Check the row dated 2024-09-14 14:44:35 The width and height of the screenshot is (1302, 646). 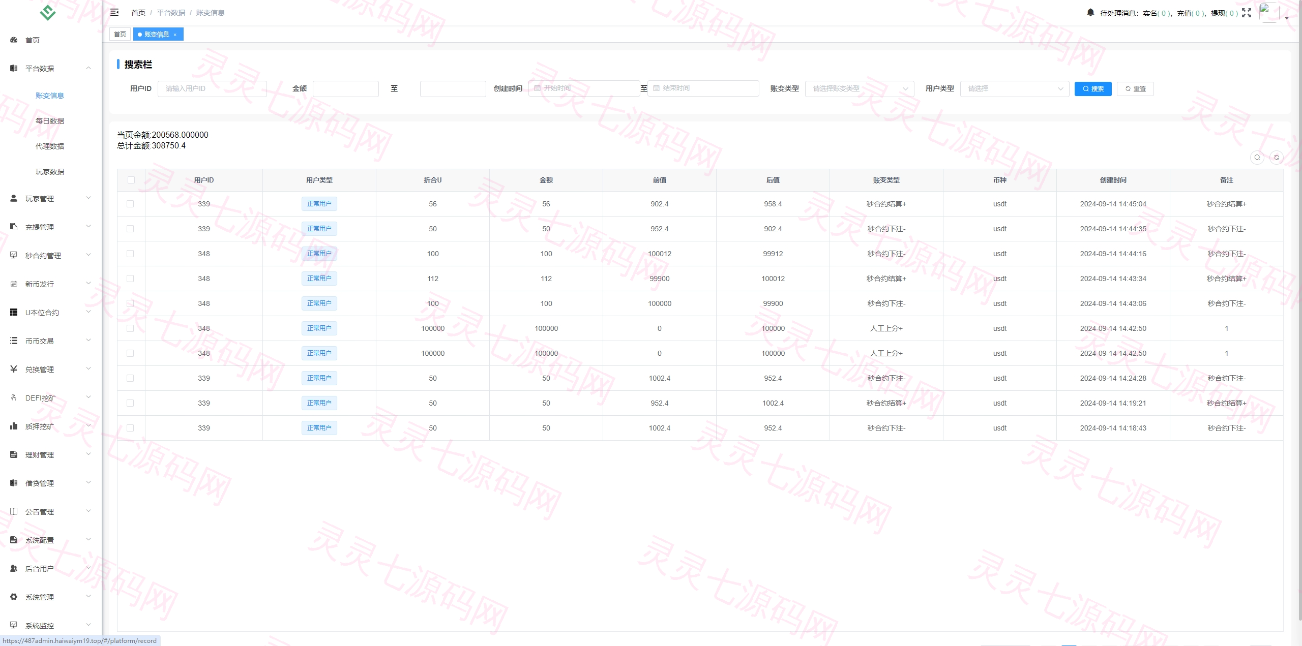pos(130,229)
